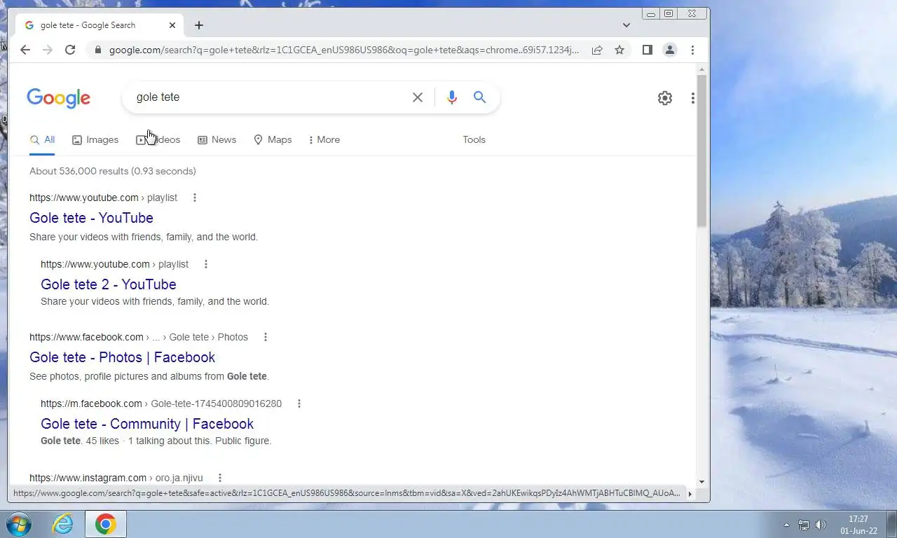Click the blue search magnifier
Image resolution: width=897 pixels, height=538 pixels.
coord(479,97)
